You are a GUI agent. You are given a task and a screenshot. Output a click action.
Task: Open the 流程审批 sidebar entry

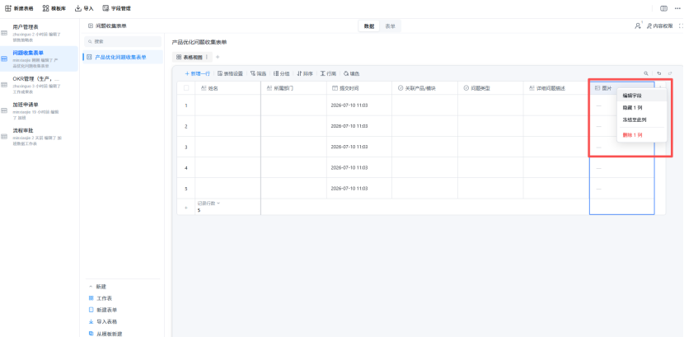pyautogui.click(x=40, y=137)
